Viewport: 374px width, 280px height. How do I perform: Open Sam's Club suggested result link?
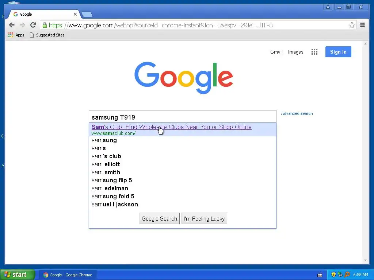tap(172, 127)
